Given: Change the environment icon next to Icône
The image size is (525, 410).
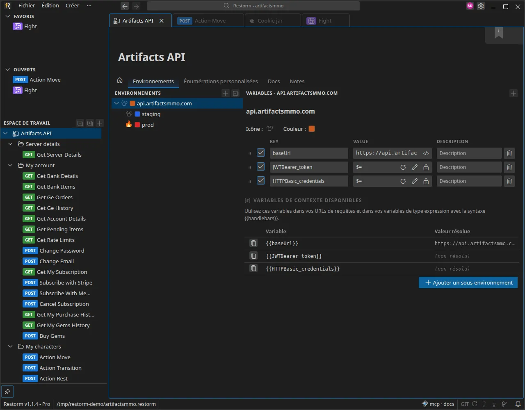Looking at the screenshot, I should pos(269,129).
